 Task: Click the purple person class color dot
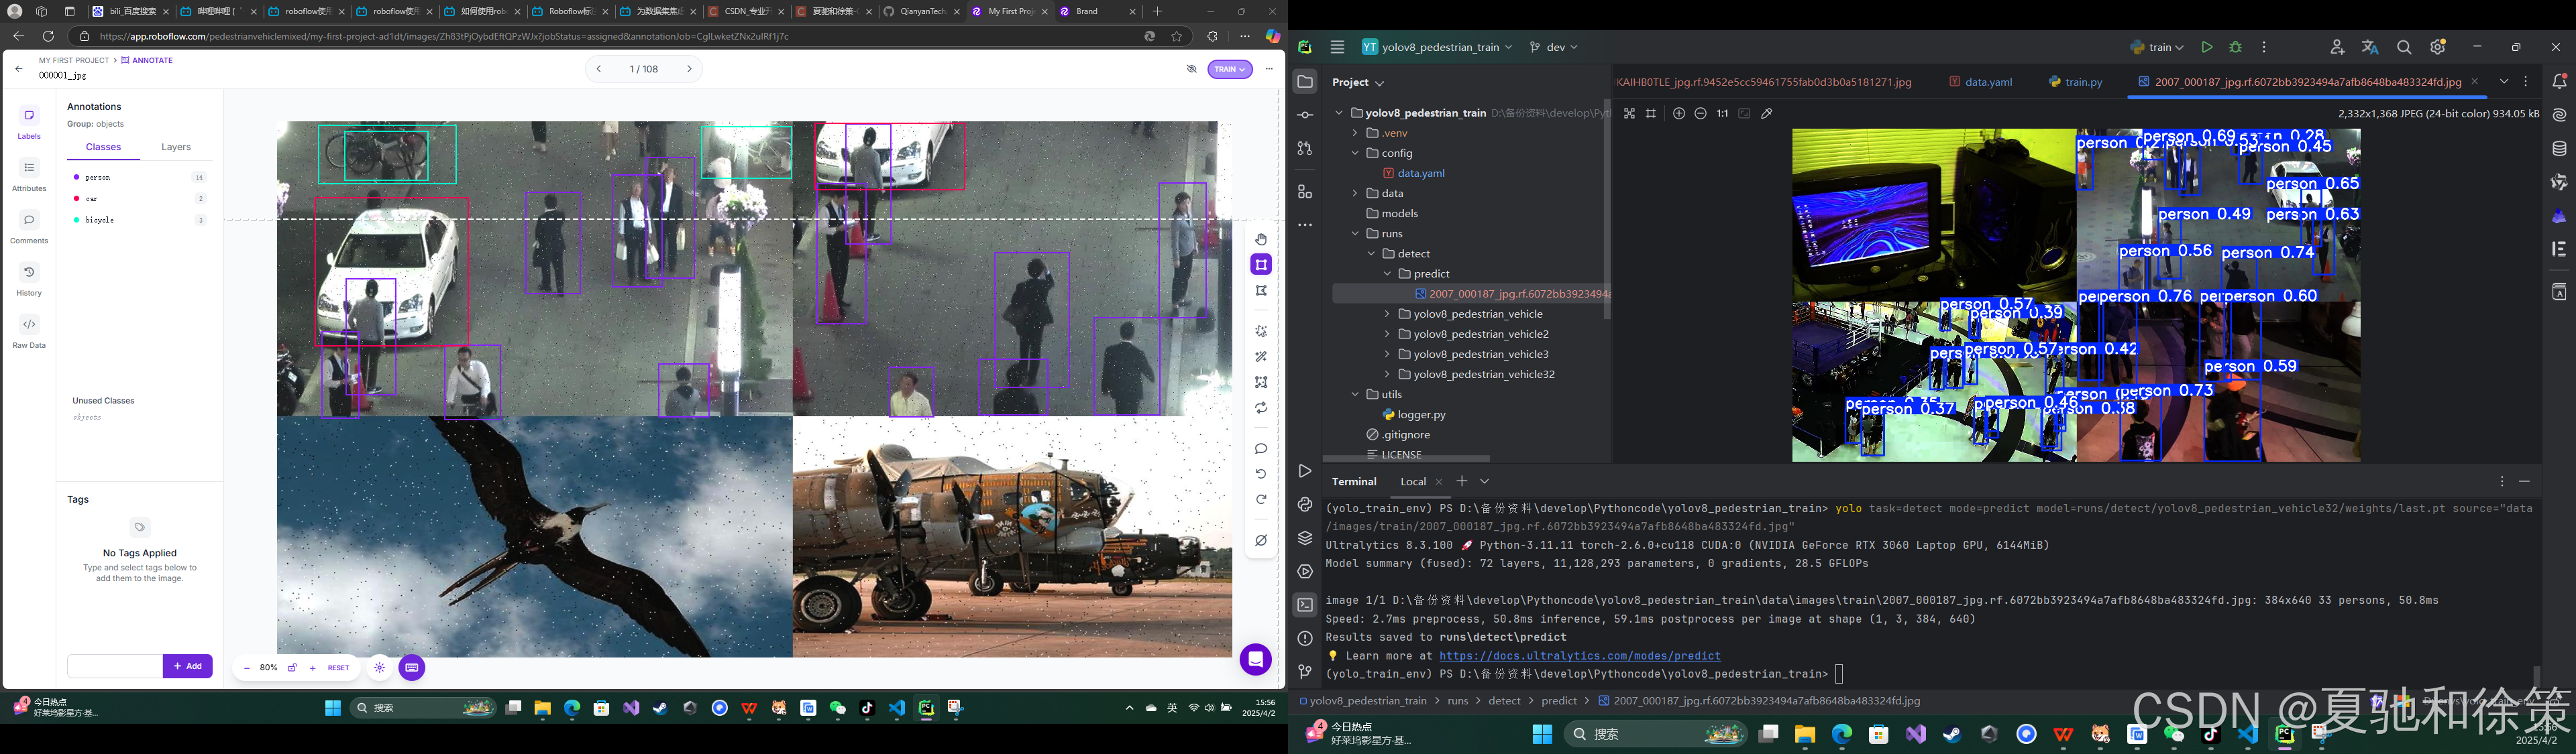coord(76,178)
